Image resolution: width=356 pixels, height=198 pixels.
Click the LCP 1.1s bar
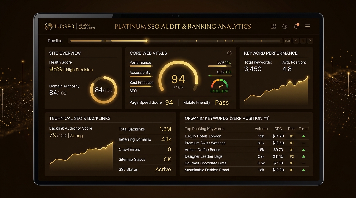point(220,66)
